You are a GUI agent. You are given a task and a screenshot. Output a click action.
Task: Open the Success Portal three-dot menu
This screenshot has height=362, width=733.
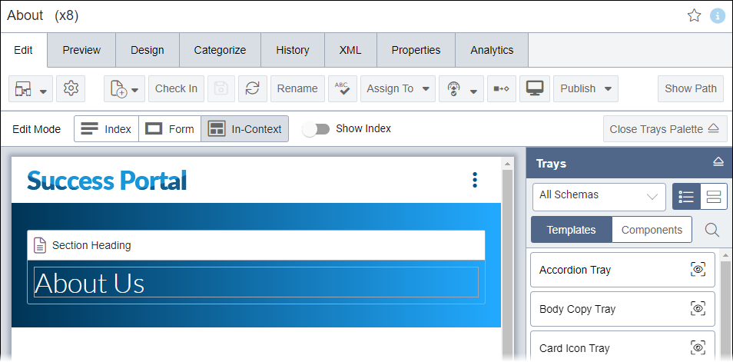coord(475,180)
